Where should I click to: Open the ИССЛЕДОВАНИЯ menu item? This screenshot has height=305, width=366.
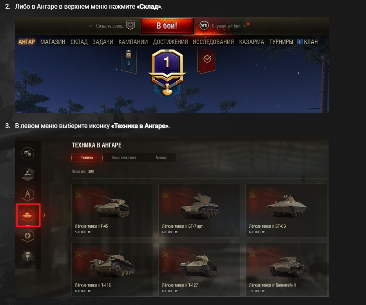[x=213, y=42]
